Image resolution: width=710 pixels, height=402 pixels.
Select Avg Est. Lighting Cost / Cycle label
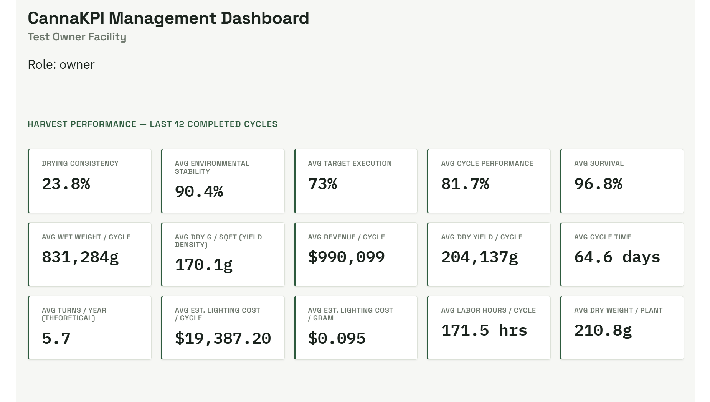click(x=218, y=314)
